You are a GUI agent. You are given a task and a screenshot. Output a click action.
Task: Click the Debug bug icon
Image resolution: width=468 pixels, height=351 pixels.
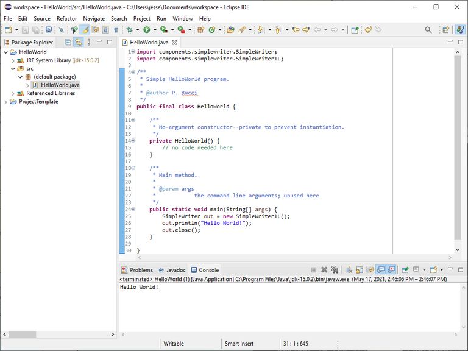coord(129,29)
